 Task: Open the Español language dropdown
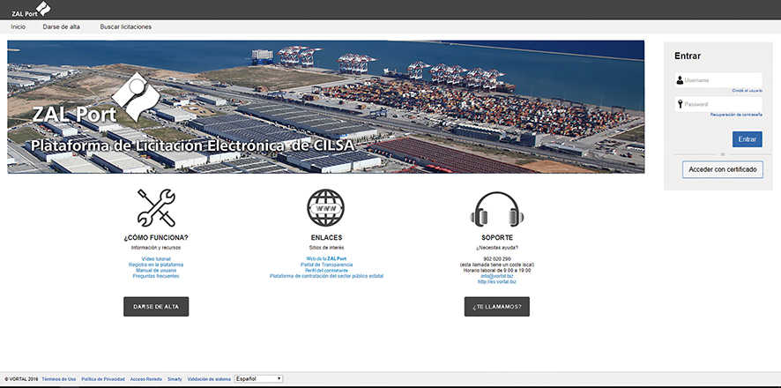coord(259,379)
